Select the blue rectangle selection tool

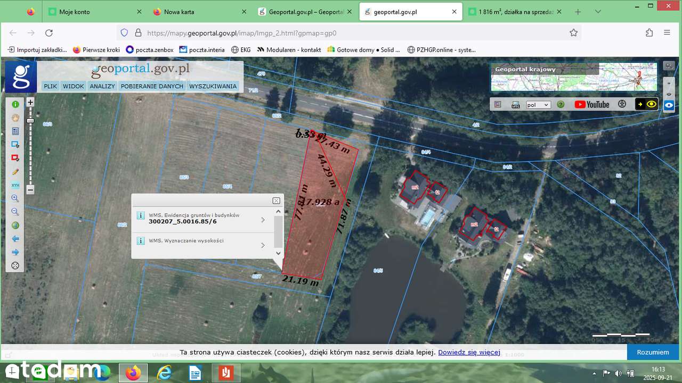coord(15,145)
